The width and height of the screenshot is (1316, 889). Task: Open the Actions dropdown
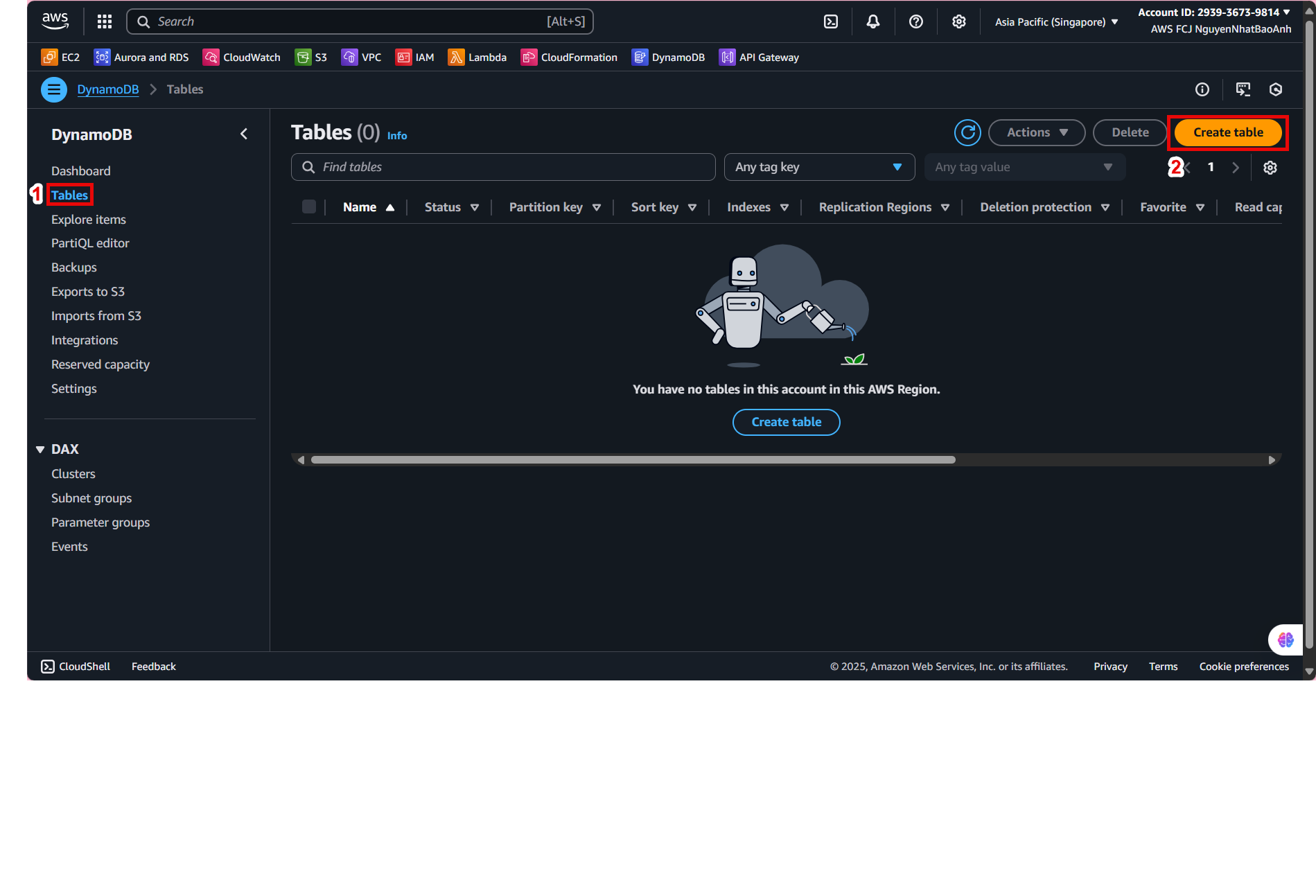coord(1036,132)
